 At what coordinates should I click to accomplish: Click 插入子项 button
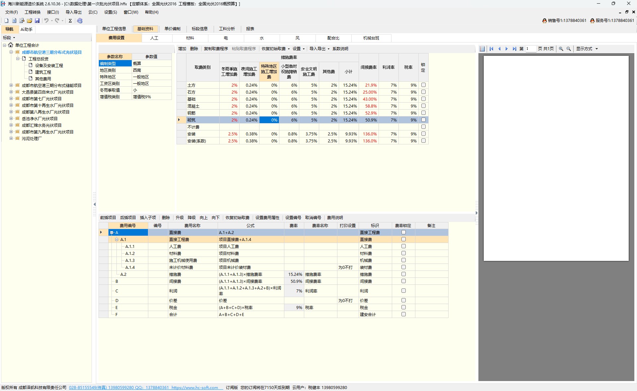[x=148, y=218]
